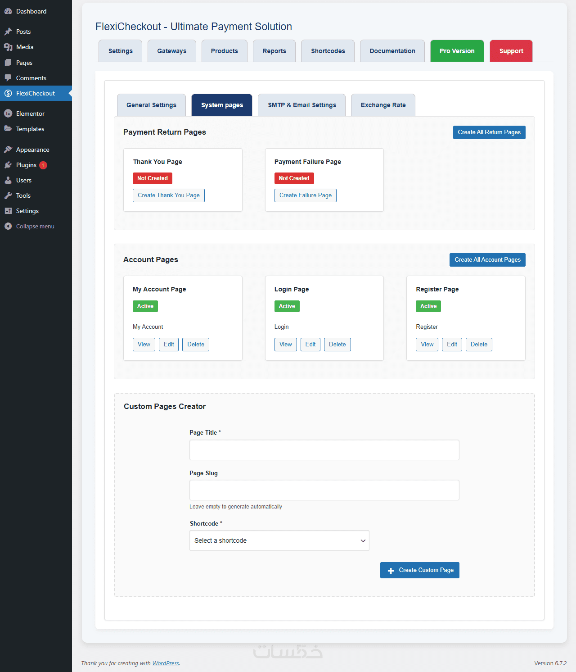Focus the Page Title input field
The height and width of the screenshot is (672, 576).
tap(324, 450)
